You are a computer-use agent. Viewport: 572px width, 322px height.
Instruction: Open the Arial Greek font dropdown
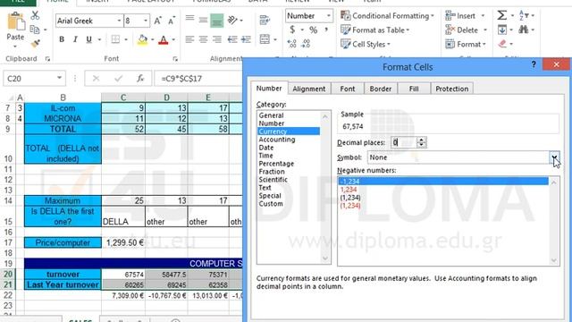119,21
